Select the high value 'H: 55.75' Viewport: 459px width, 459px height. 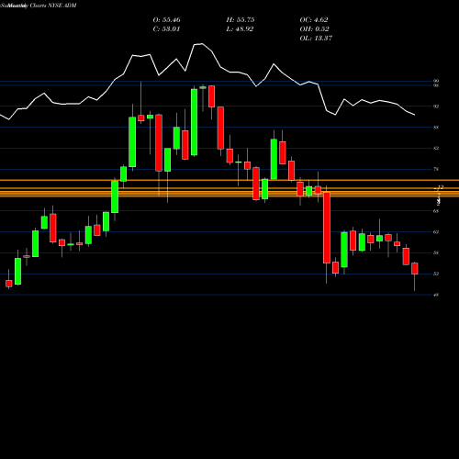241,20
